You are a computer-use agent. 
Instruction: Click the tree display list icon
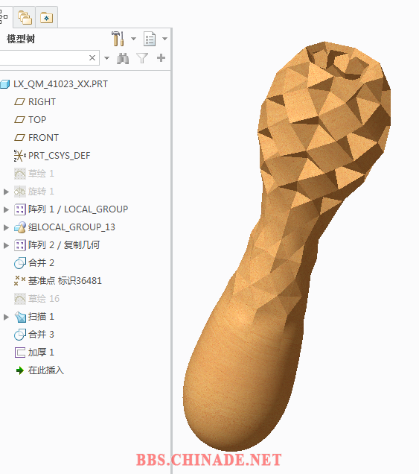coord(150,39)
